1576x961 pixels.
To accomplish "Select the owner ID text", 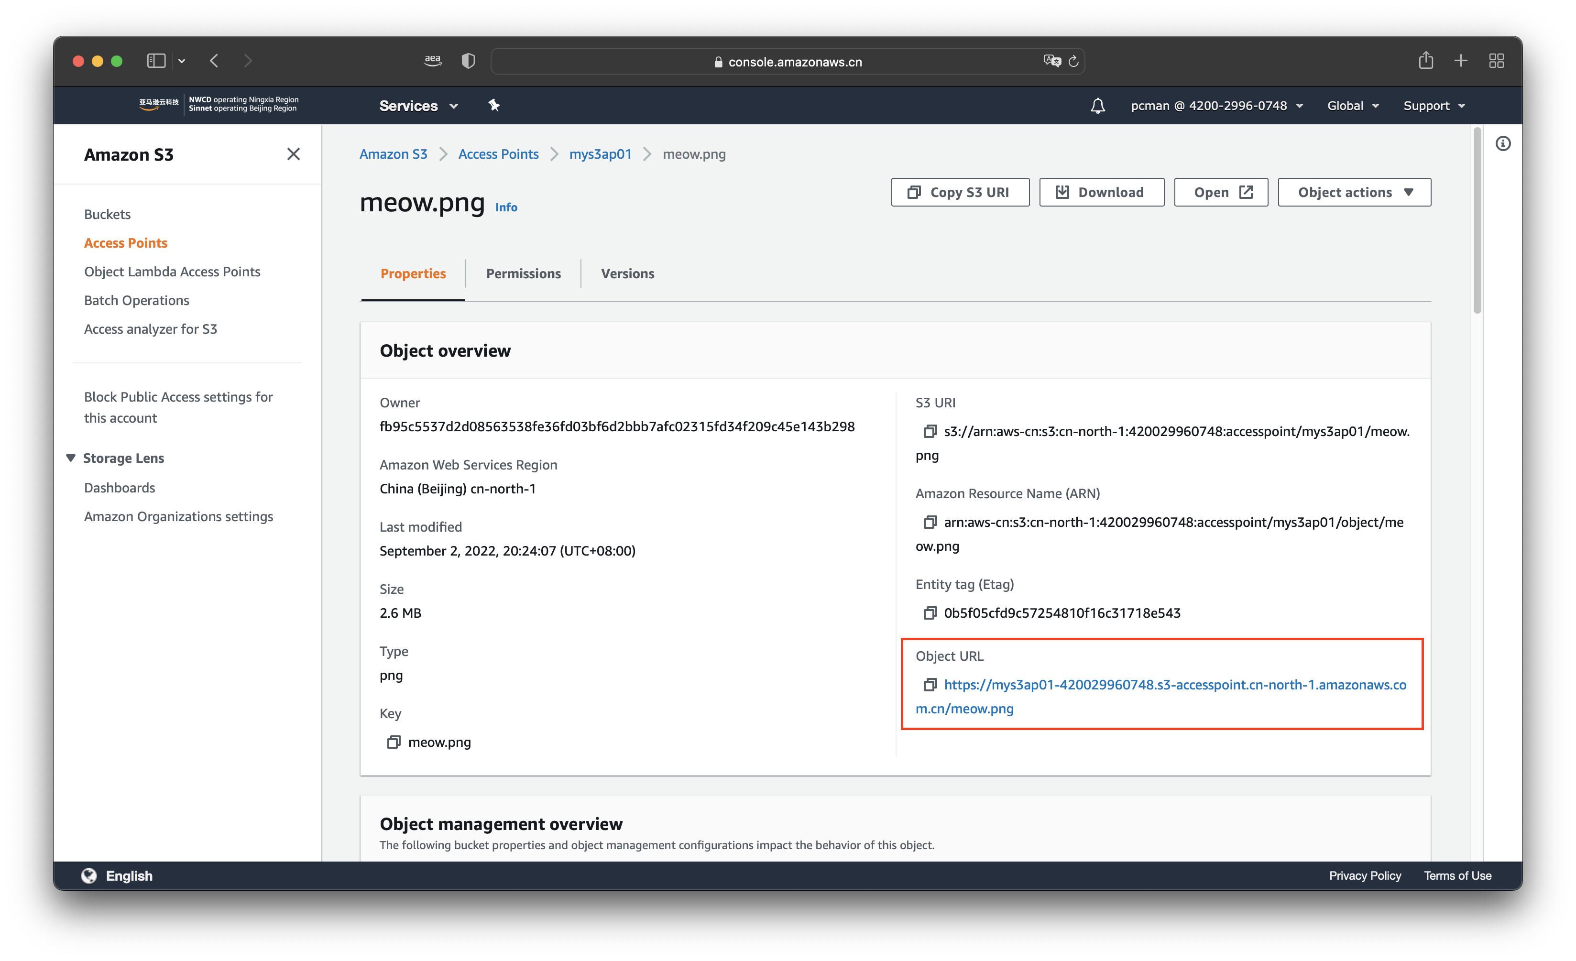I will pyautogui.click(x=617, y=426).
